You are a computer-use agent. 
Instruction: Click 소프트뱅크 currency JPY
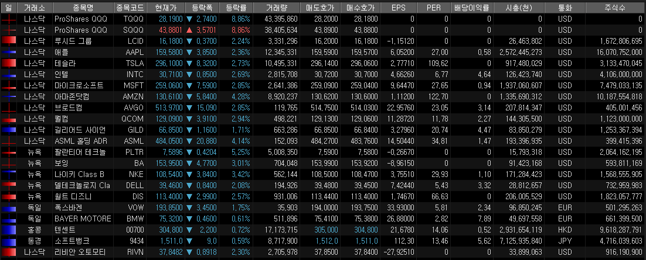coord(565,241)
